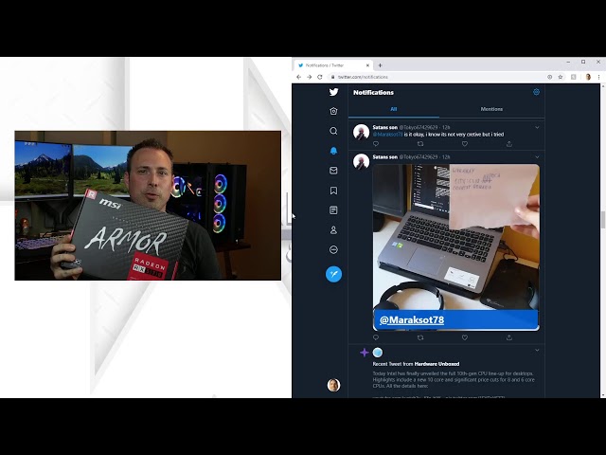Open the Notifications settings gear icon

coord(536,92)
